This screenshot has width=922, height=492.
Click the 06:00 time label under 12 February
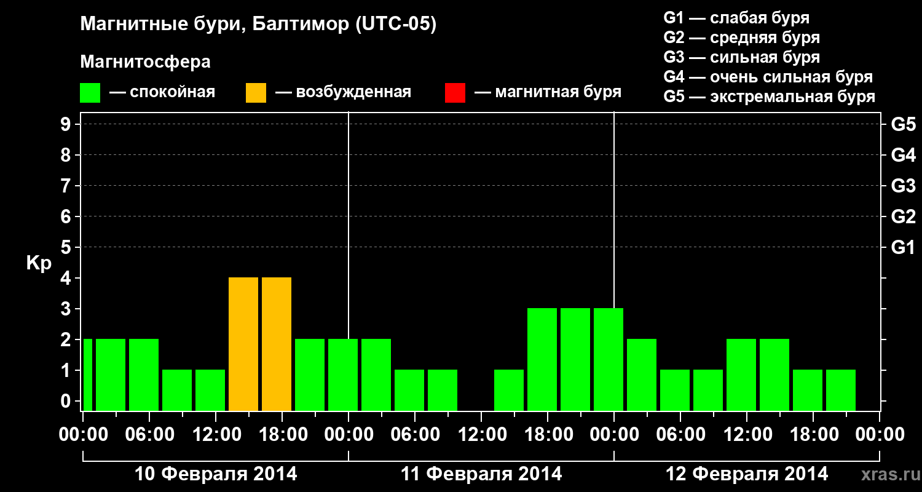point(680,434)
